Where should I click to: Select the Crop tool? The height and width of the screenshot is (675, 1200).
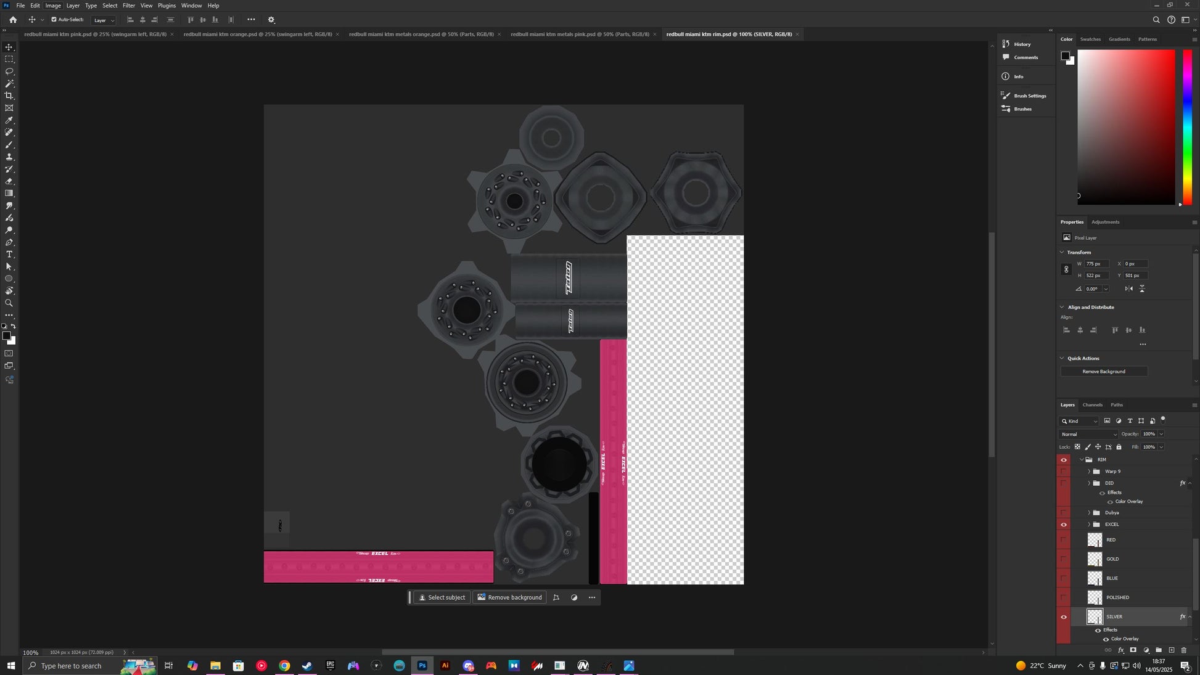9,96
